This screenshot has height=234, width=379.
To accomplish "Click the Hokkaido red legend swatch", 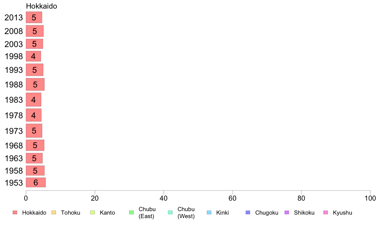I will point(15,212).
